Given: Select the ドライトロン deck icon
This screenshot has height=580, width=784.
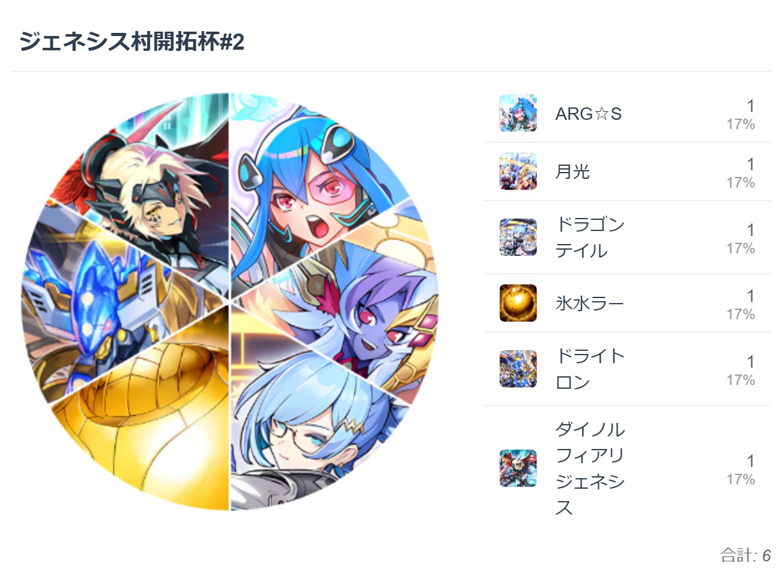Looking at the screenshot, I should pos(518,369).
